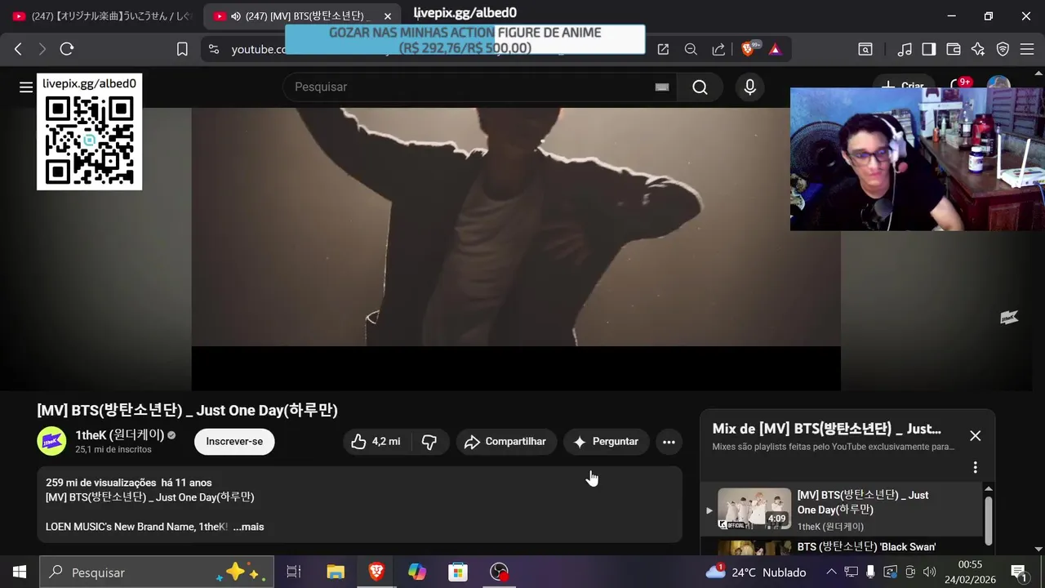Open the Brave Rewards triangle icon
The width and height of the screenshot is (1045, 588).
pyautogui.click(x=775, y=49)
